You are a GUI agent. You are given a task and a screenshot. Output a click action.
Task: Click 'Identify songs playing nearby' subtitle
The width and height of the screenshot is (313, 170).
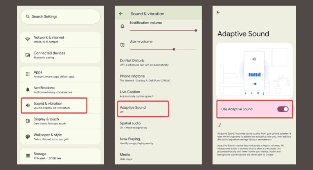137,143
